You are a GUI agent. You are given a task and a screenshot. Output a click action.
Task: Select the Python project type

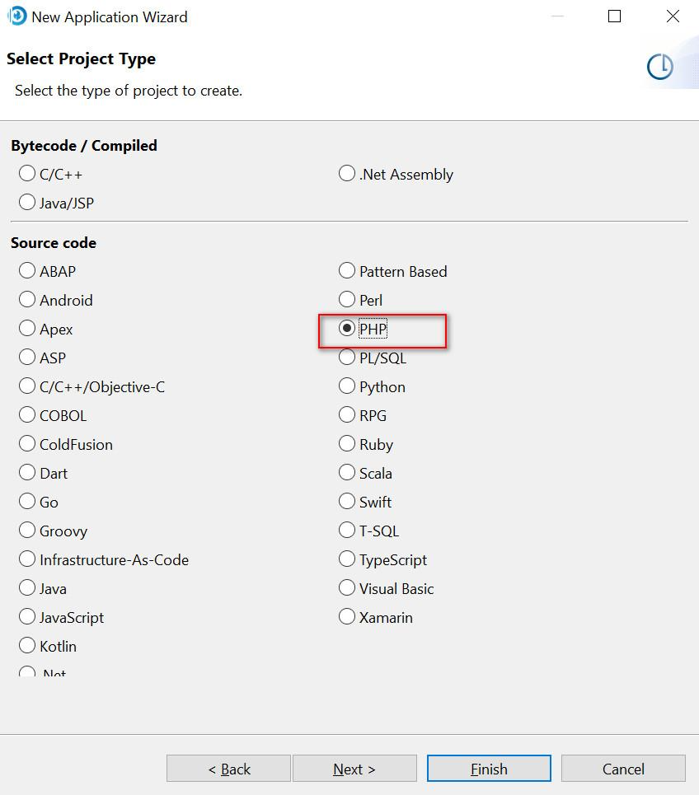346,386
